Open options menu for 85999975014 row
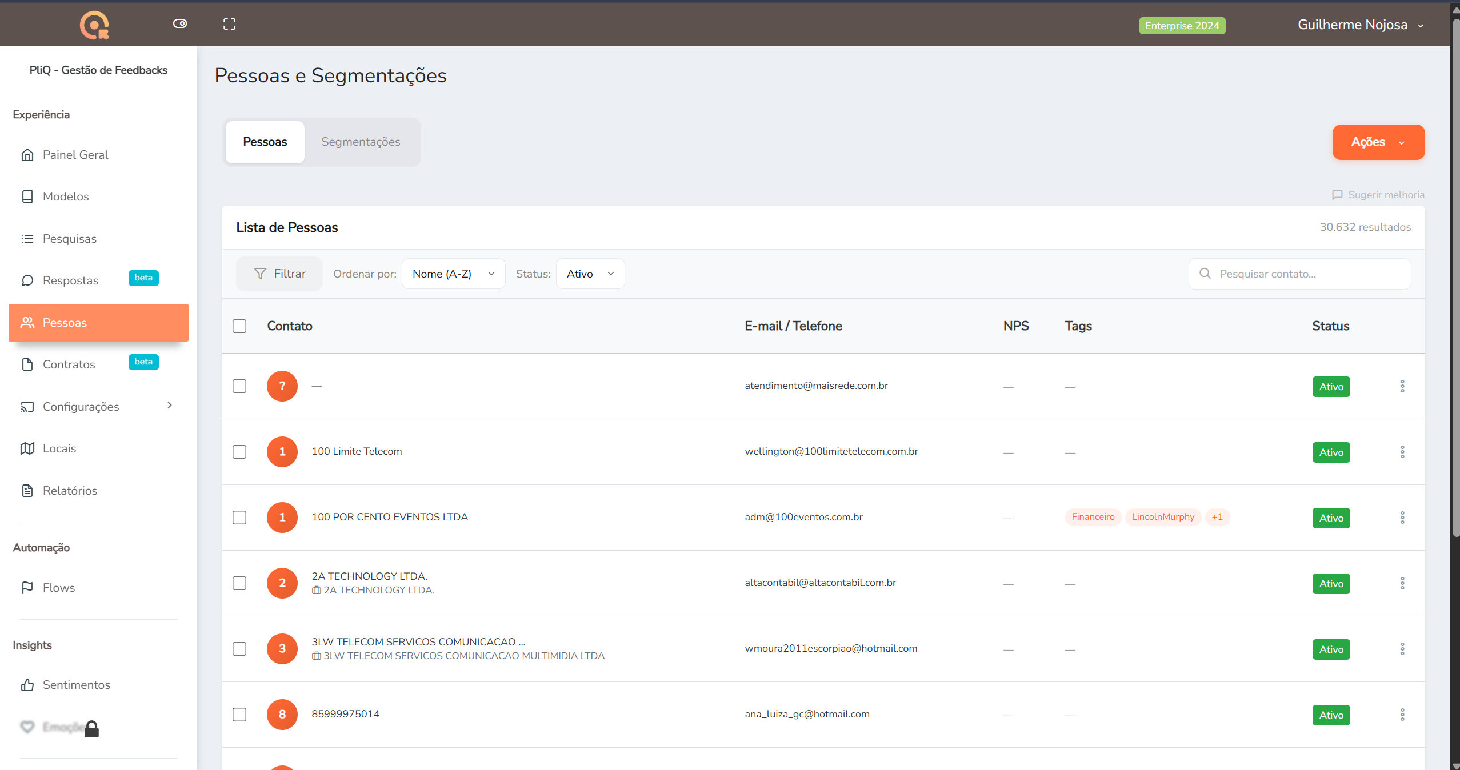1460x770 pixels. point(1402,715)
